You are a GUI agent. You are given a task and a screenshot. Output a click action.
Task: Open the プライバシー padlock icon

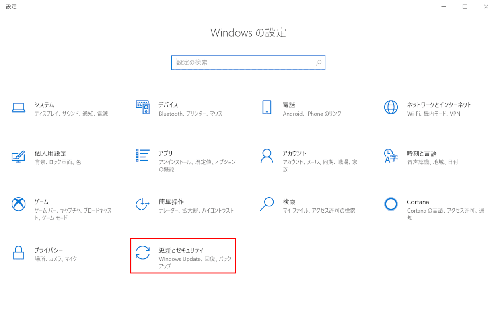(x=19, y=253)
